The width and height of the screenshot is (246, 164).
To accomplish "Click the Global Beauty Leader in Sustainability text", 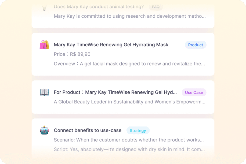I will click(130, 102).
